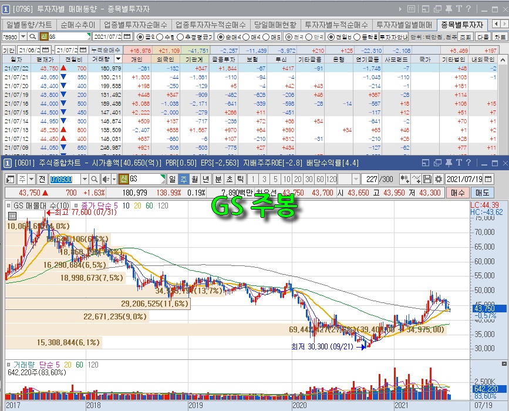
Task: Click the stock search magnifier in investor window
Action: click(32, 36)
